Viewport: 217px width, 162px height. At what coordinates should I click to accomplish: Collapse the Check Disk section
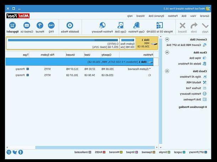point(167,71)
